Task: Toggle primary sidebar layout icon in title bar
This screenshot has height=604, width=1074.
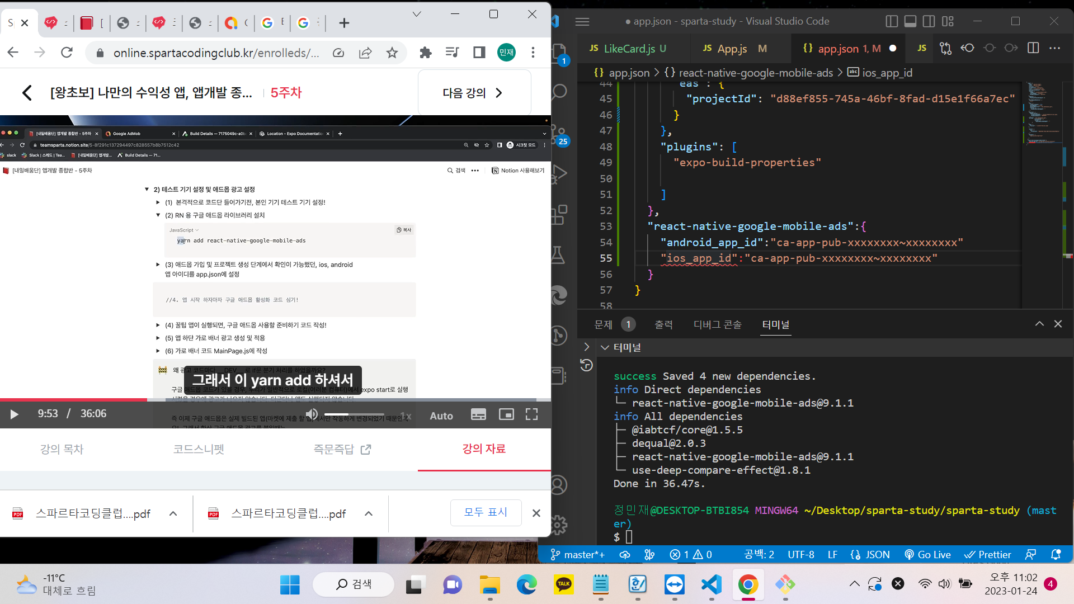Action: (892, 21)
